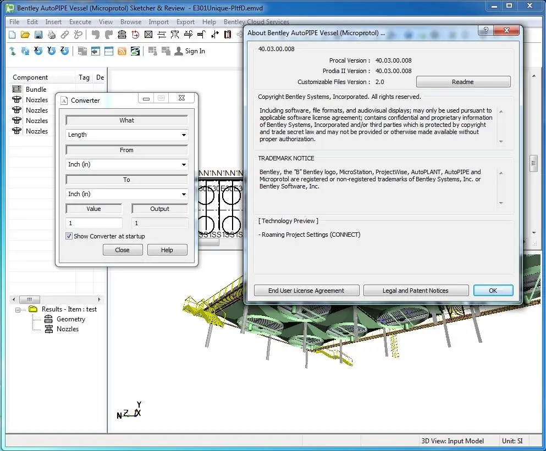Click the Output field in Converter
This screenshot has height=451, width=546.
click(159, 223)
